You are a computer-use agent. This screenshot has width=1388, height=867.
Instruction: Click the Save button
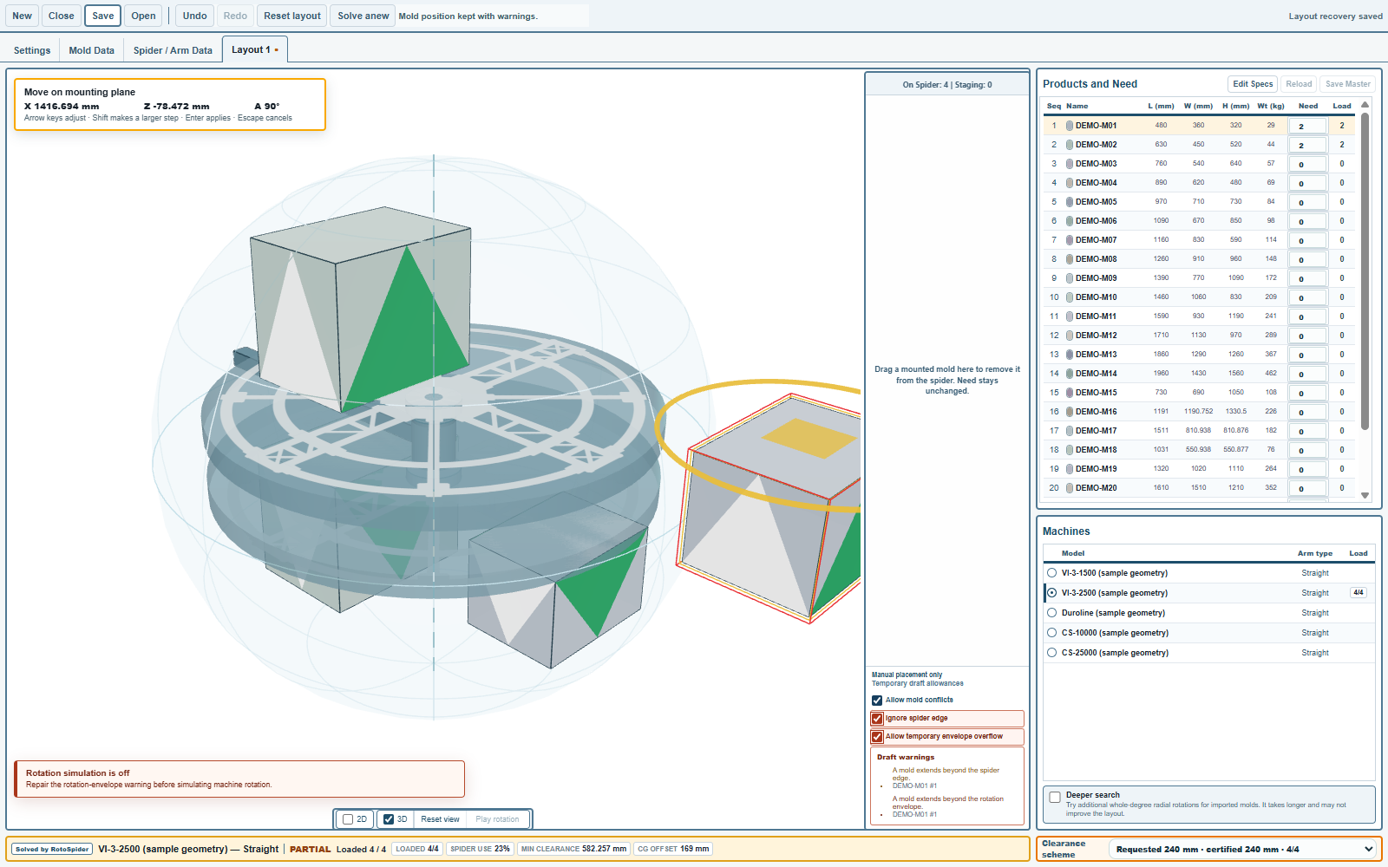point(103,16)
